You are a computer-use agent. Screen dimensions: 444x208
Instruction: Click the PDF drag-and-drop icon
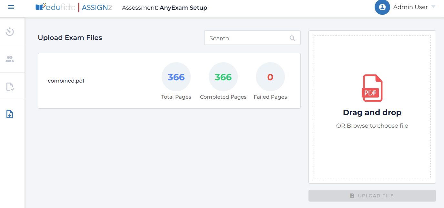[x=372, y=87]
